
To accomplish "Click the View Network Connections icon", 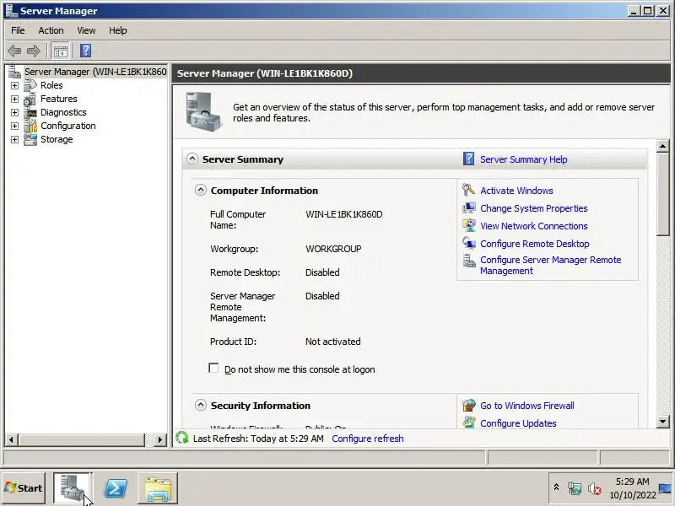I will [469, 225].
